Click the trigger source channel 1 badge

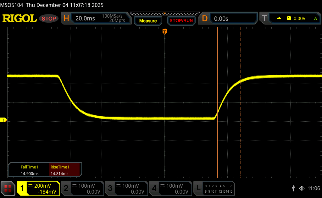289,19
